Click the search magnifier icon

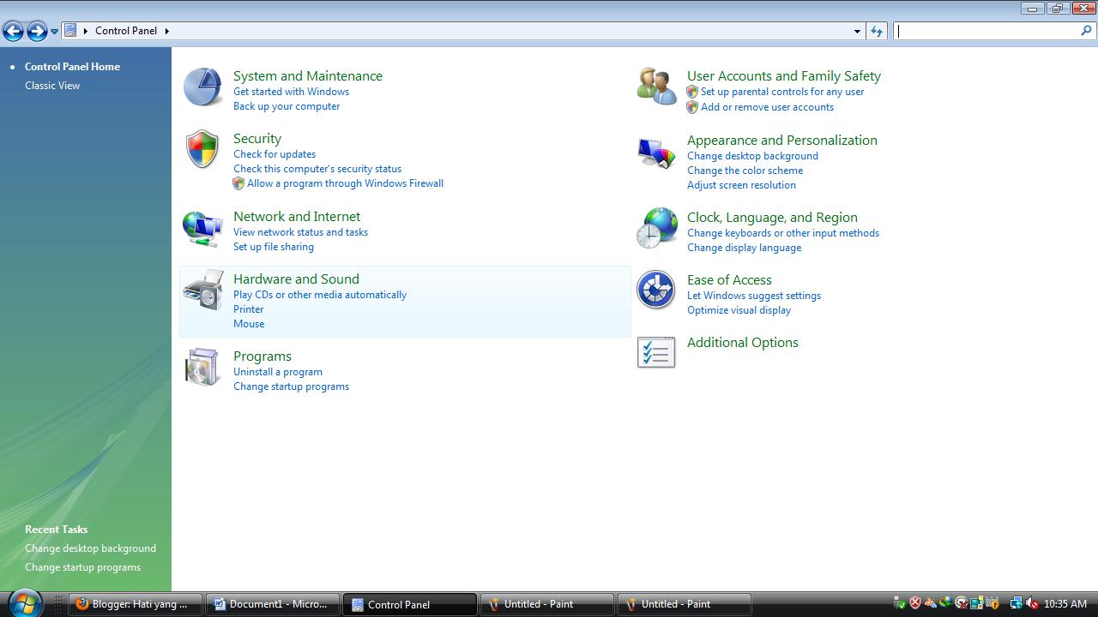[x=1088, y=31]
